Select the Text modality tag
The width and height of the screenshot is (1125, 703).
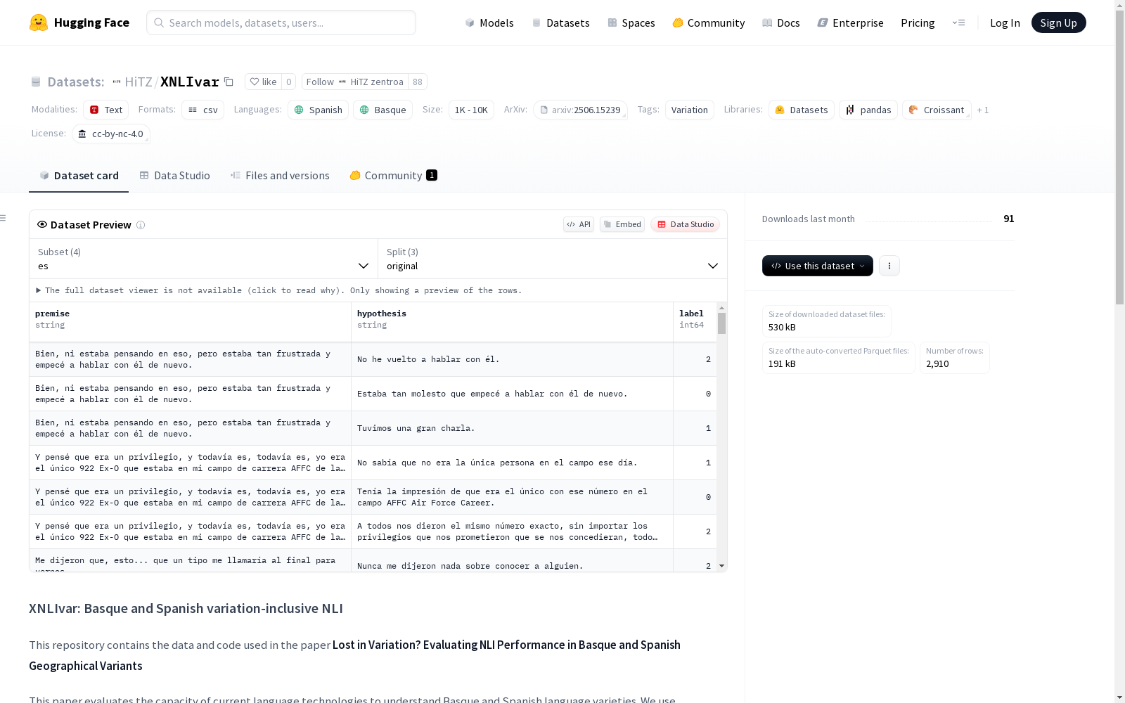pyautogui.click(x=106, y=110)
